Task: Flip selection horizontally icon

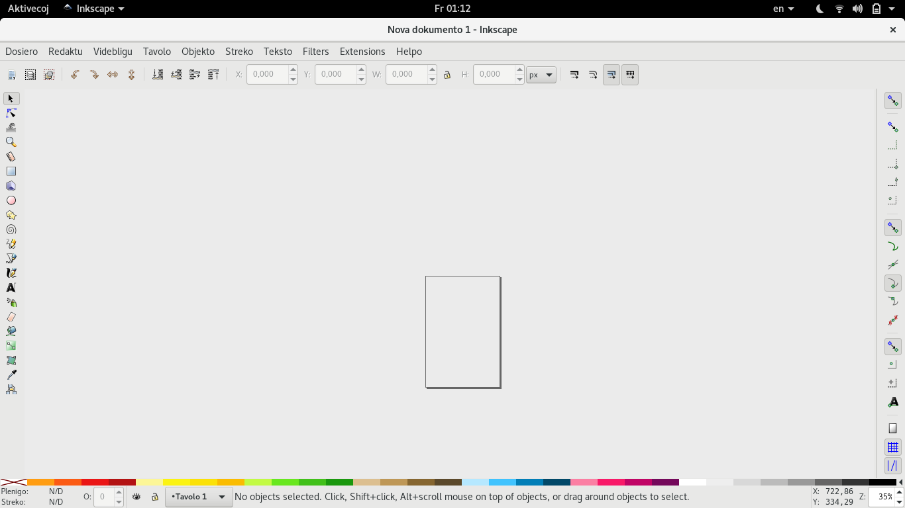Action: (113, 75)
